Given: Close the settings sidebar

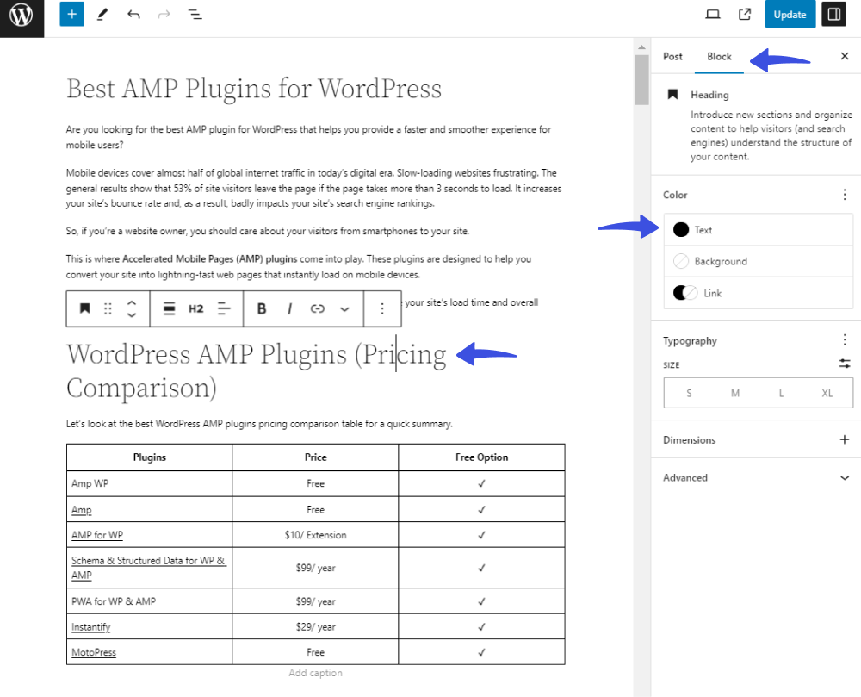Looking at the screenshot, I should [845, 56].
